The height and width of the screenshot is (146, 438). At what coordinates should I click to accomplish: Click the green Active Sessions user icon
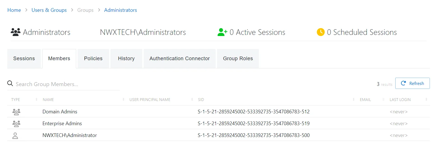pos(222,32)
